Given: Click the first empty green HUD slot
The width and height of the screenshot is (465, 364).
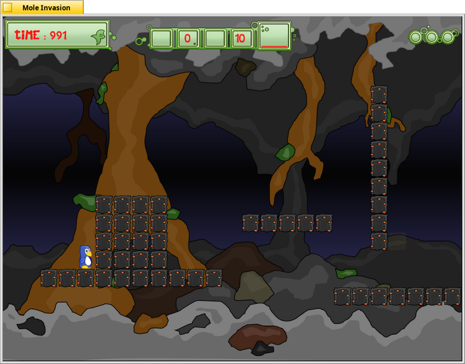Looking at the screenshot, I should tap(161, 38).
